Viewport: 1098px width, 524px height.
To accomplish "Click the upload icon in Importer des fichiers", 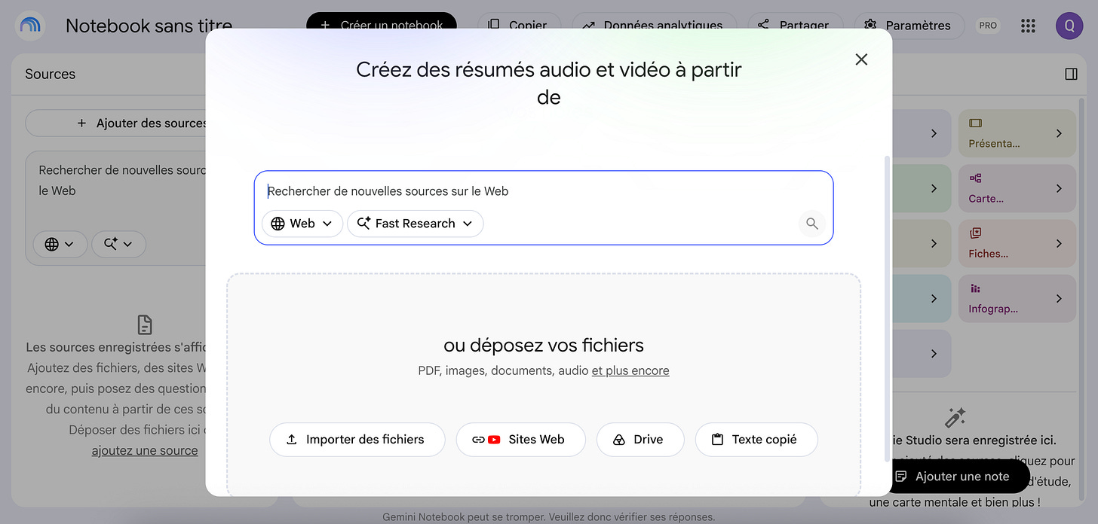I will pos(292,440).
